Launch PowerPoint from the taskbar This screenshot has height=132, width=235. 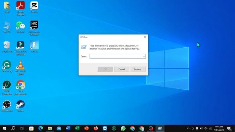pyautogui.click(x=87, y=128)
